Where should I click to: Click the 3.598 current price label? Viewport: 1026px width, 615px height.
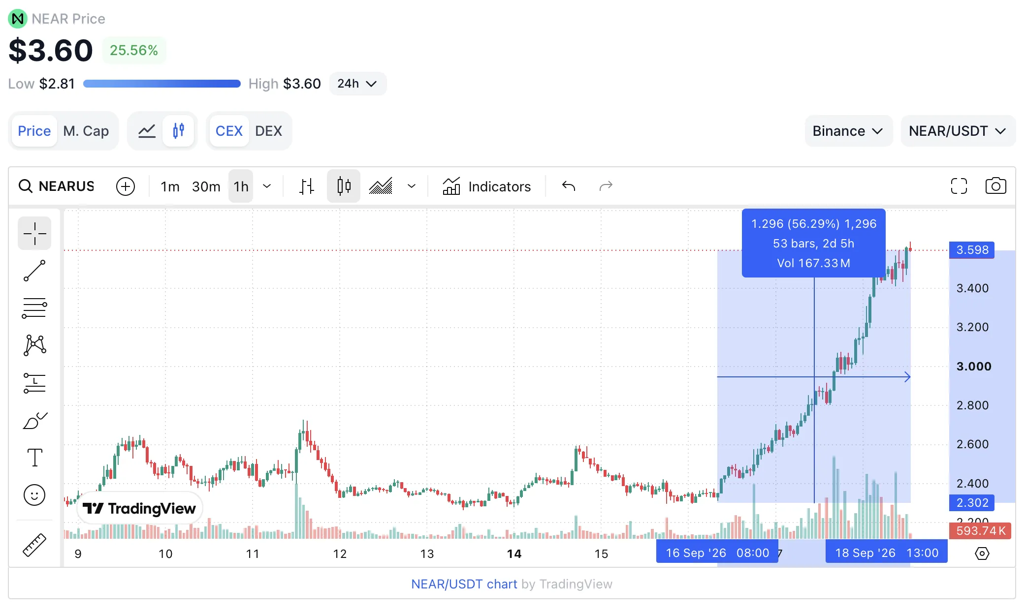pyautogui.click(x=972, y=250)
